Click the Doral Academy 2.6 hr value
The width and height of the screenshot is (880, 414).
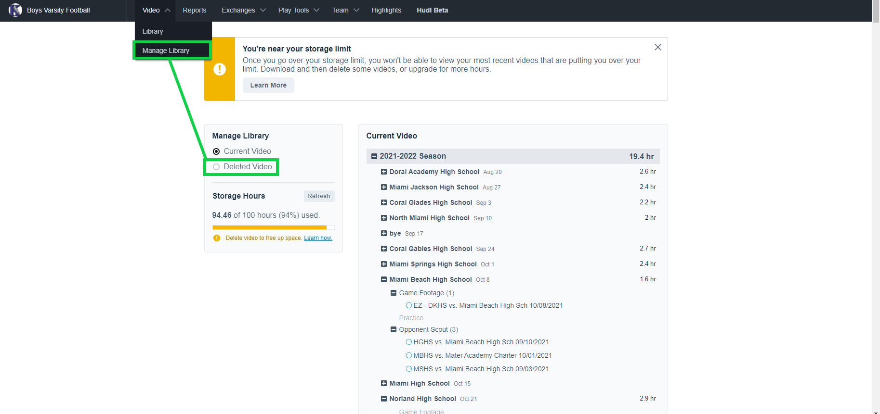648,172
